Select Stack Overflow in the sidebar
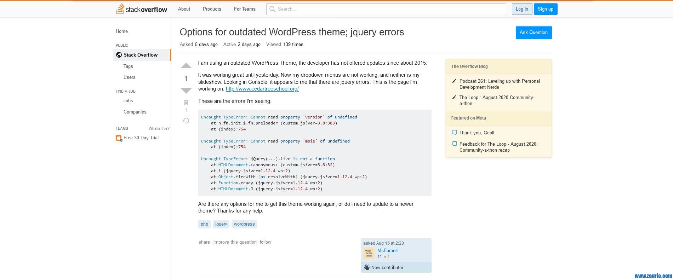 point(142,55)
